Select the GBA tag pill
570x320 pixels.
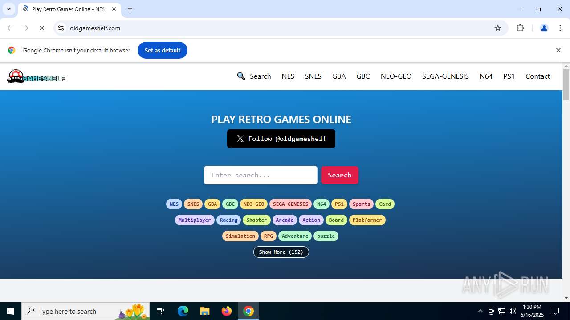(212, 204)
